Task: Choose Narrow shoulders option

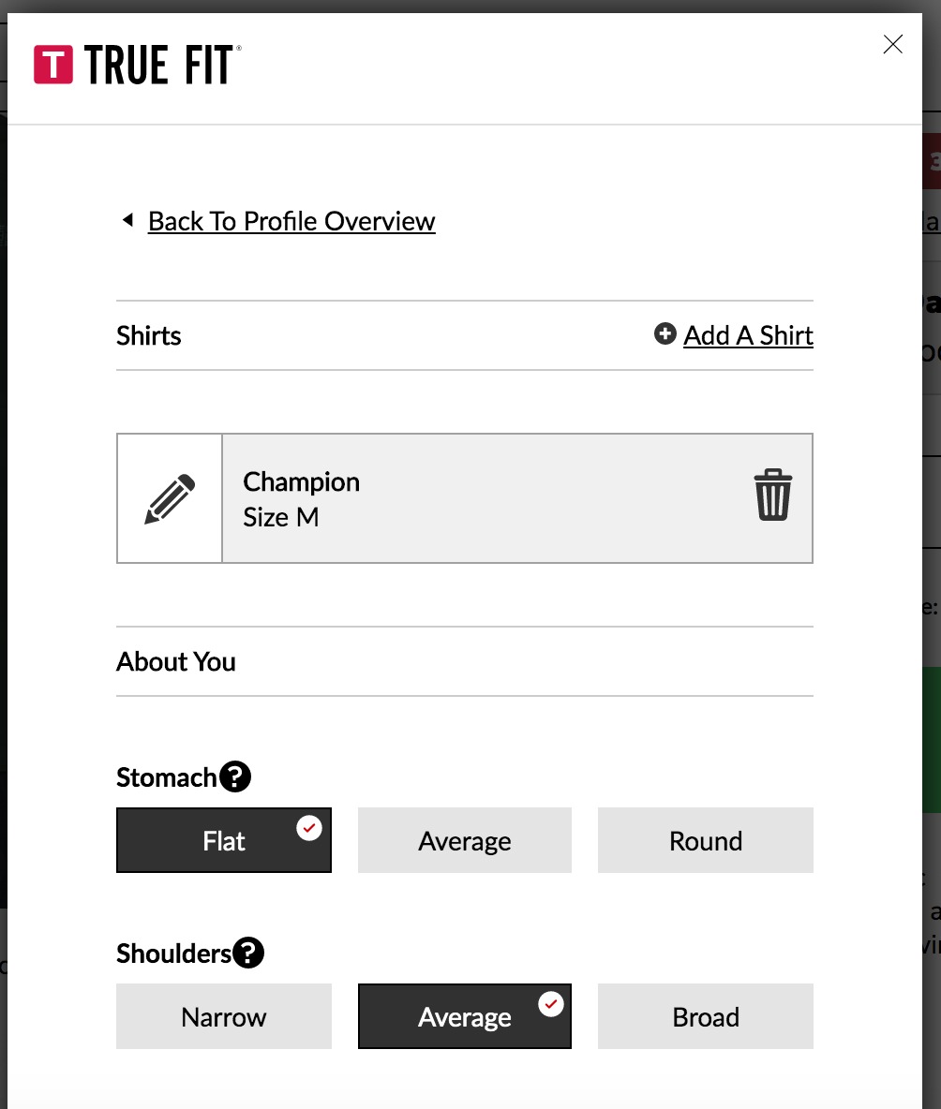Action: click(x=224, y=1016)
